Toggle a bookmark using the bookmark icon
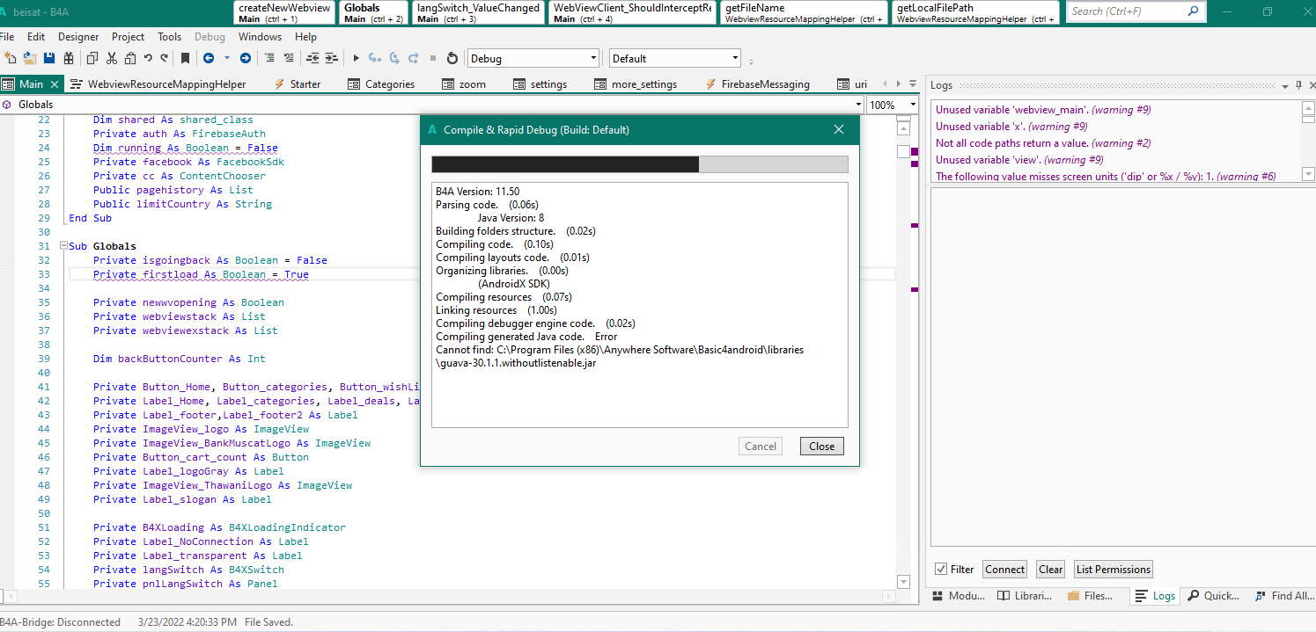 [186, 58]
